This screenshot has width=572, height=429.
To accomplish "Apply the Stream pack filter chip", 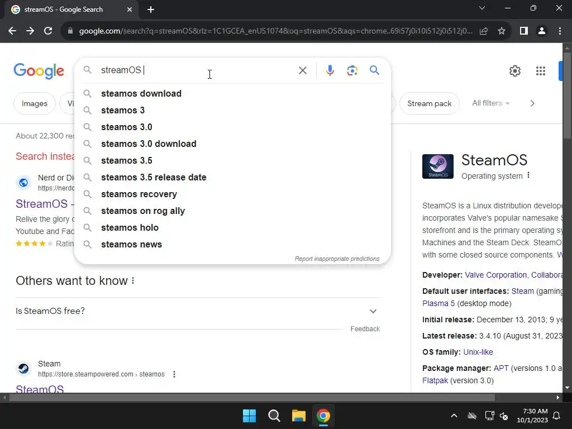I will (x=429, y=103).
